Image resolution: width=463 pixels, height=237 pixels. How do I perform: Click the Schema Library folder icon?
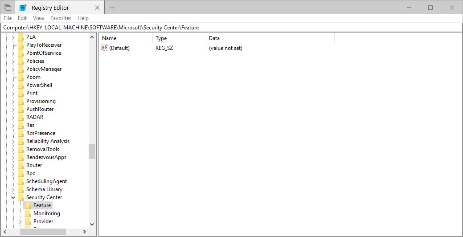(20, 189)
